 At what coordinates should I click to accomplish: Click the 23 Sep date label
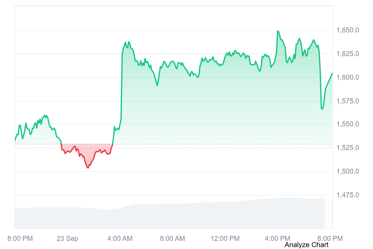click(x=67, y=238)
